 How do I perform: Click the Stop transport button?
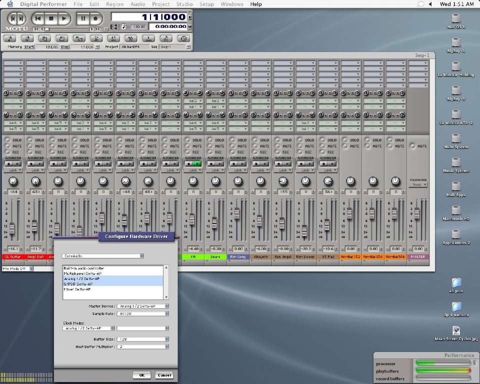coord(51,18)
